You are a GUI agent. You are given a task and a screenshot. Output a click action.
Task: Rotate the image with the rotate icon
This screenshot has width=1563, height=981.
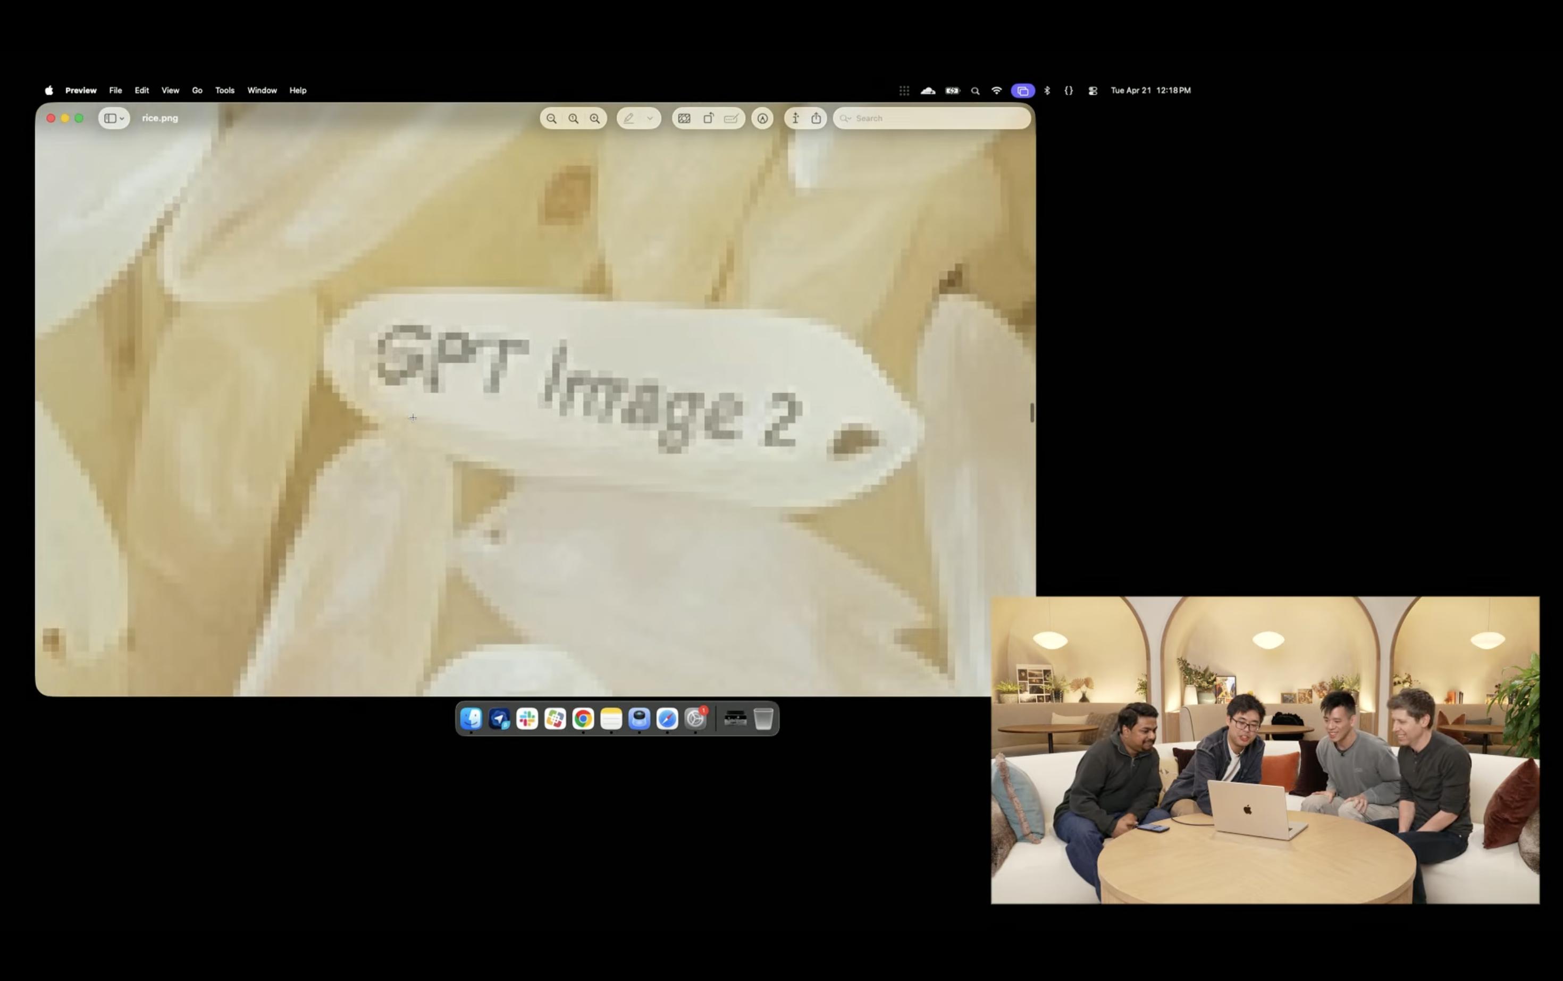(708, 118)
